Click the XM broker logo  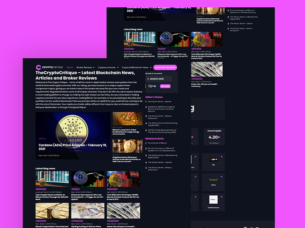(213, 160)
